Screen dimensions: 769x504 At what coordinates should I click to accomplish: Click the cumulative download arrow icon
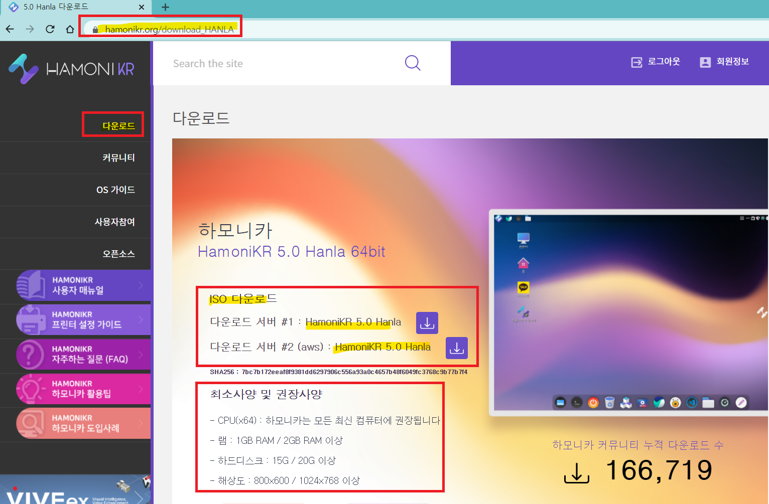pyautogui.click(x=577, y=472)
